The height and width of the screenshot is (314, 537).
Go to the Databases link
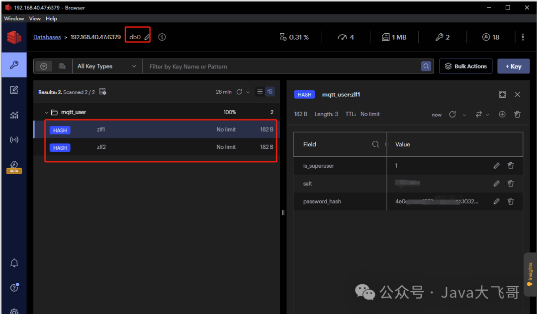point(47,37)
